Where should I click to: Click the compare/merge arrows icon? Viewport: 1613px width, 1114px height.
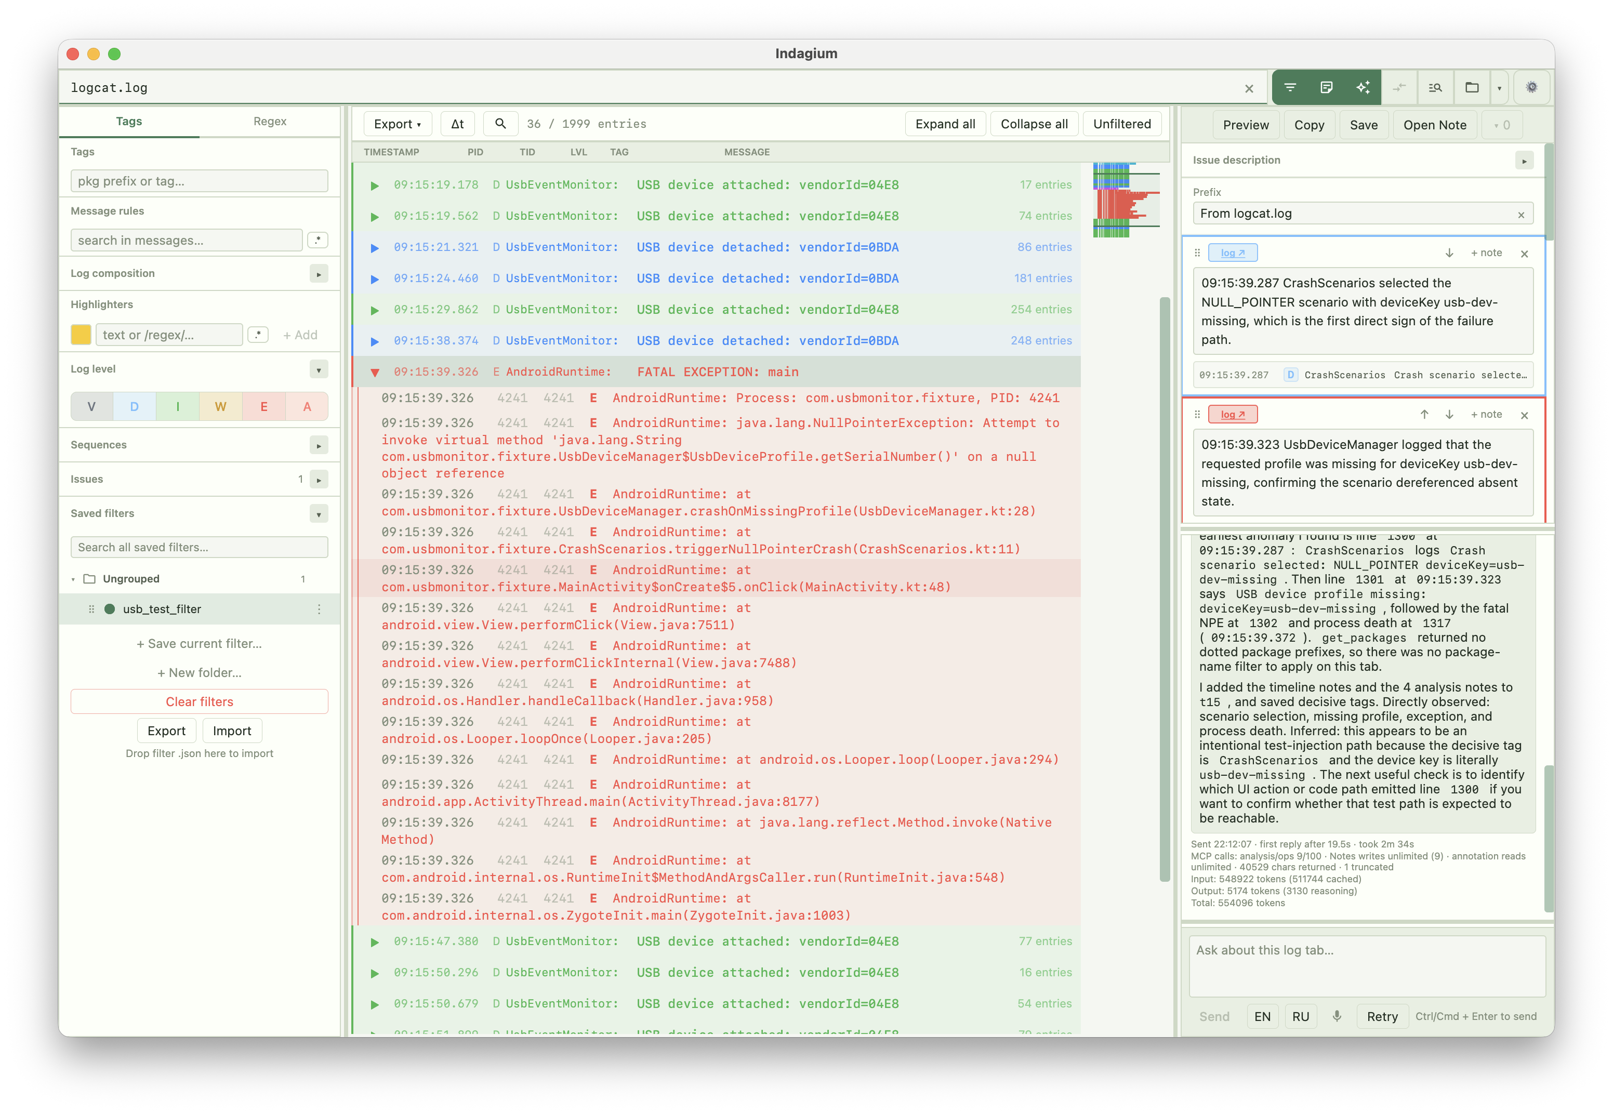(1399, 87)
